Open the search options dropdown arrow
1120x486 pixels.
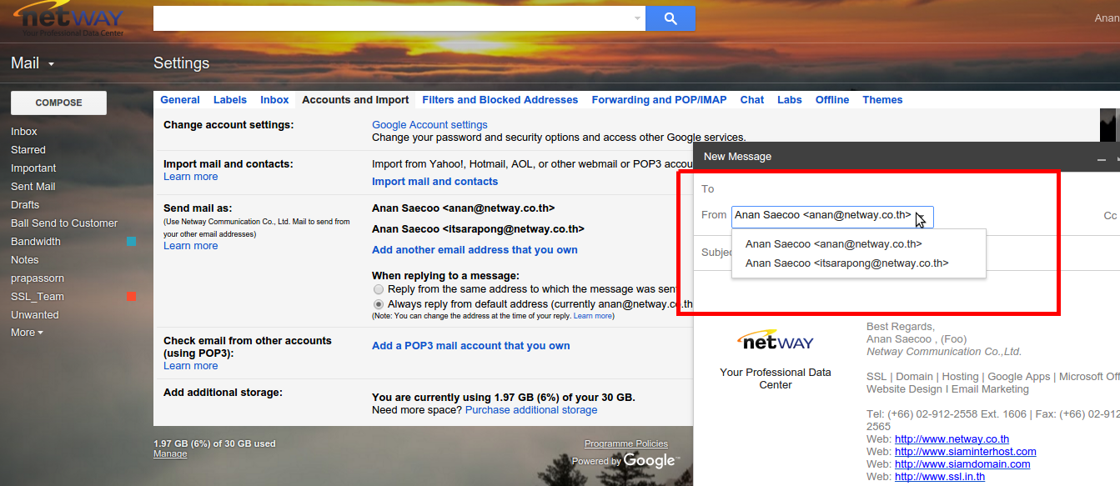[638, 18]
